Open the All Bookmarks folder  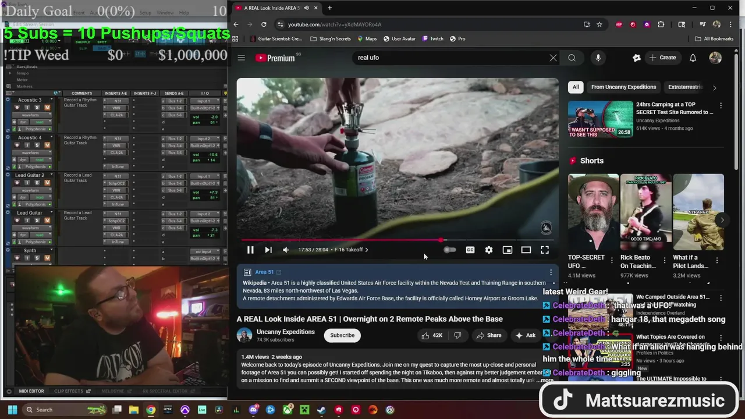click(714, 38)
